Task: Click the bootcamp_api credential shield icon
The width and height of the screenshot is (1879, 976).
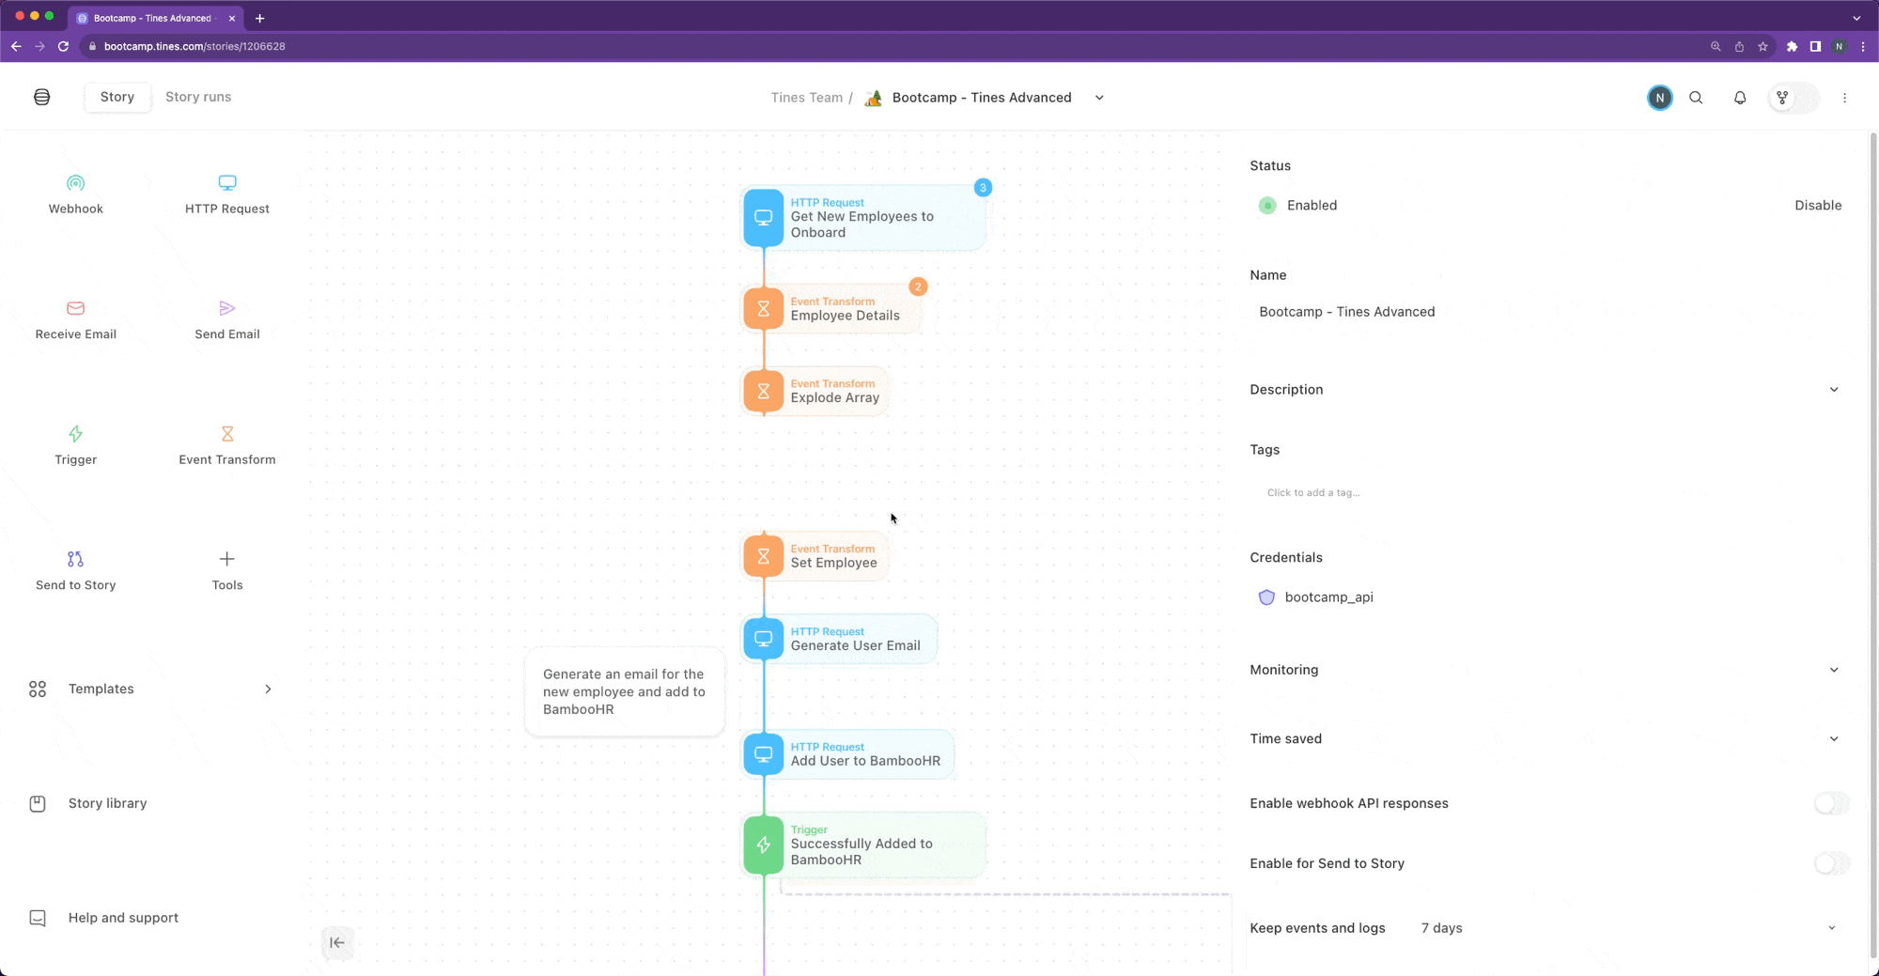Action: click(1266, 597)
